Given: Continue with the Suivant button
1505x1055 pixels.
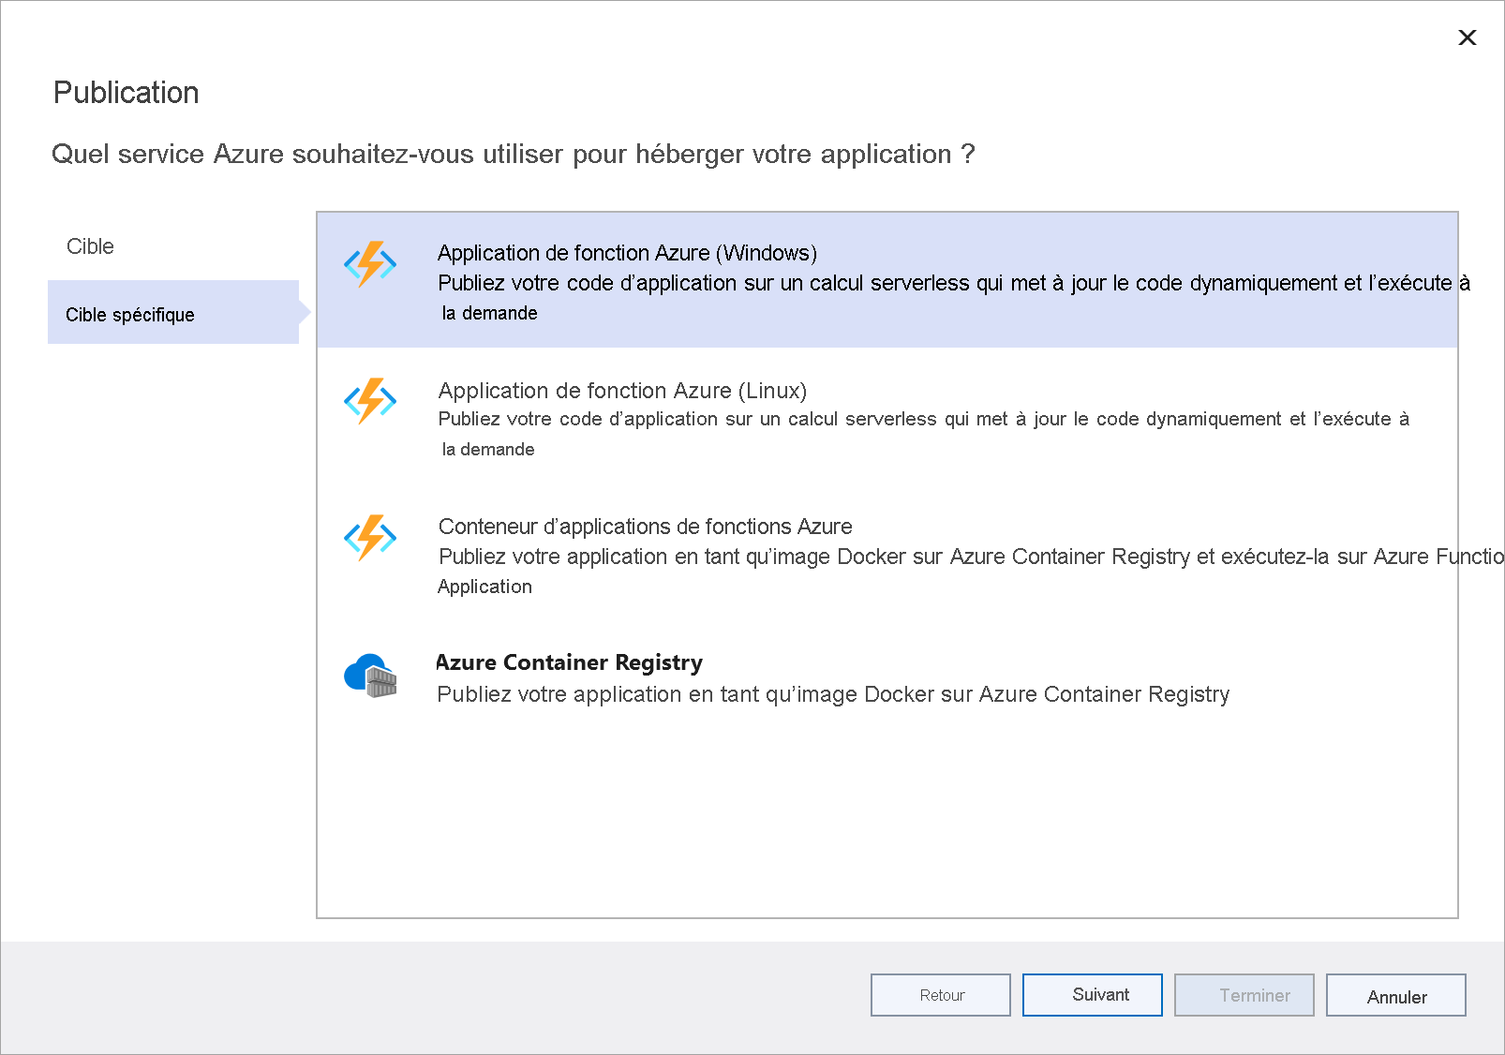Looking at the screenshot, I should (1093, 995).
